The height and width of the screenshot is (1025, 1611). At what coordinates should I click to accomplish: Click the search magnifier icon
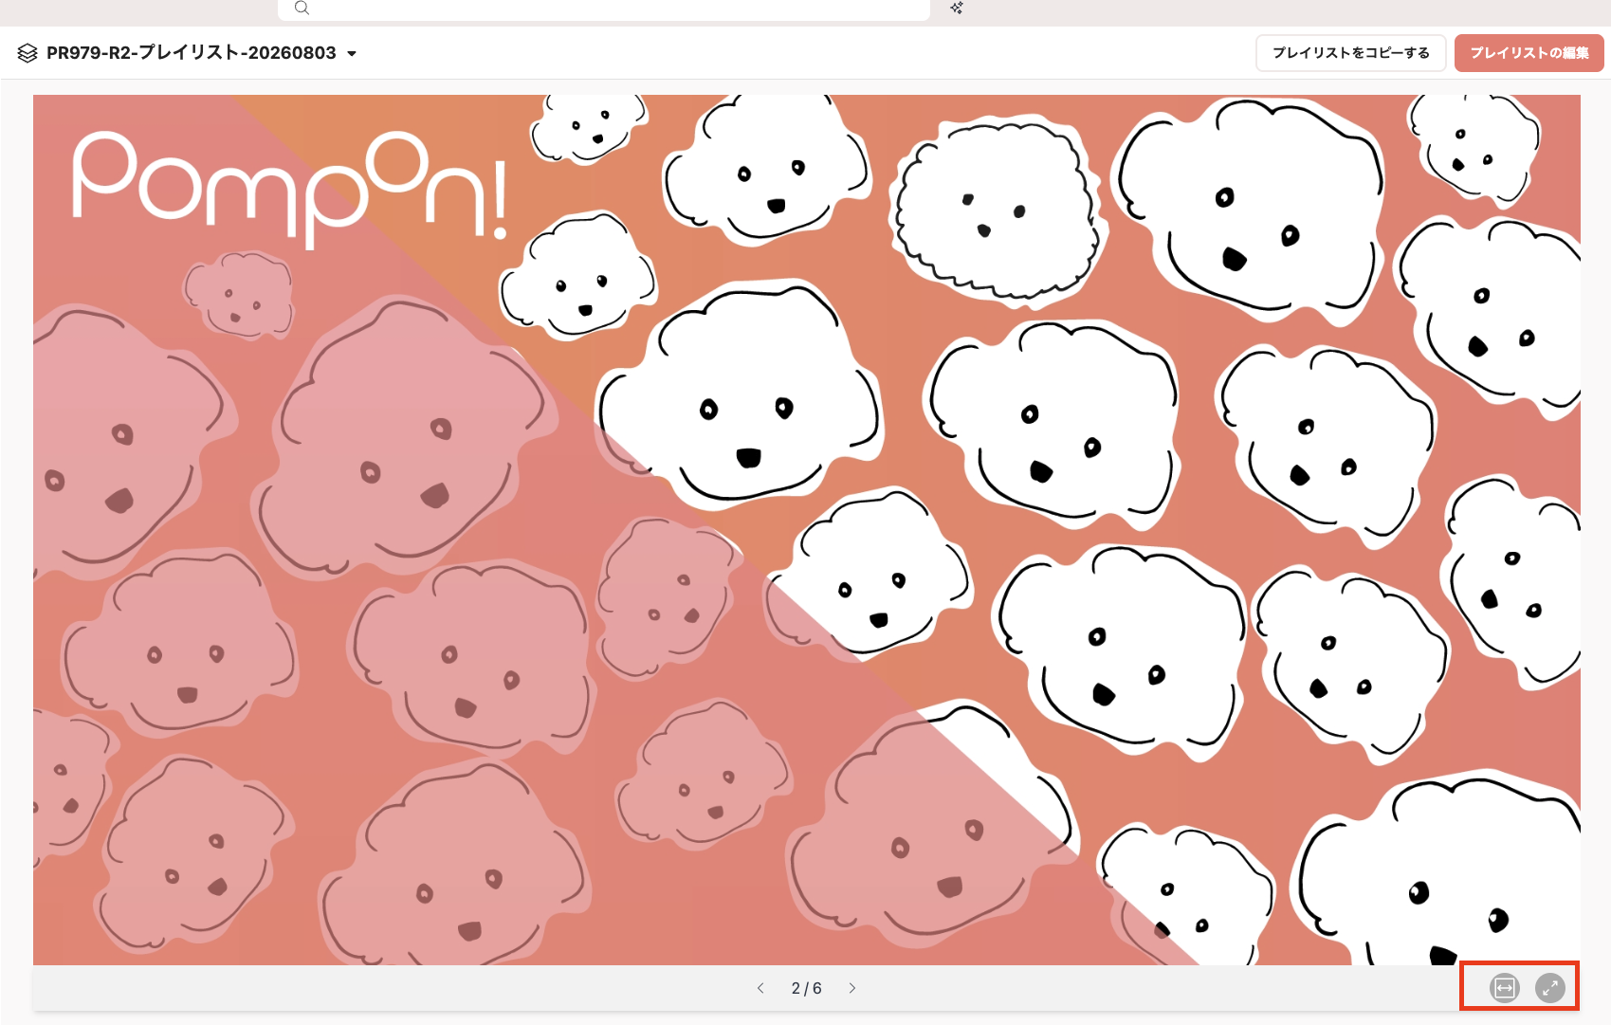[302, 8]
